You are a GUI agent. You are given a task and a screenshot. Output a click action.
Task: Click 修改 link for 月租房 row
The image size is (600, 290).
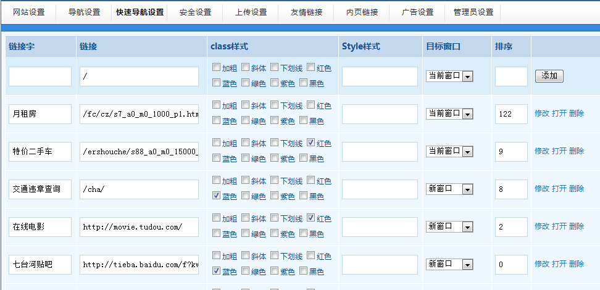[x=541, y=114]
